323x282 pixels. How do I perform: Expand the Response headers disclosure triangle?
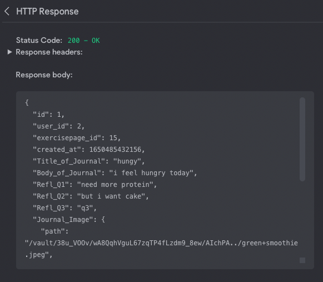pos(9,52)
